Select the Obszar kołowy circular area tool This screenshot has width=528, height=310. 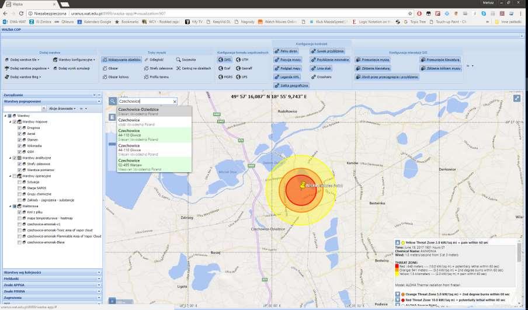[x=116, y=77]
